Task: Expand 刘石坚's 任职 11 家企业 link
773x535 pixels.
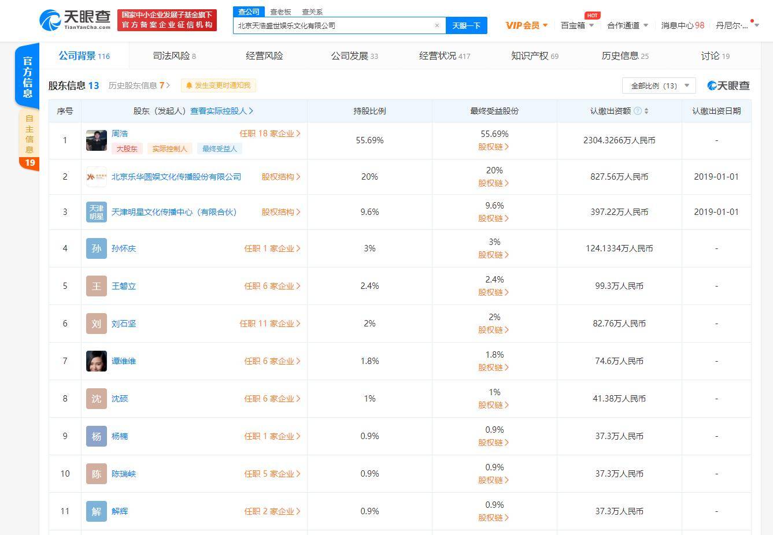Action: point(270,324)
